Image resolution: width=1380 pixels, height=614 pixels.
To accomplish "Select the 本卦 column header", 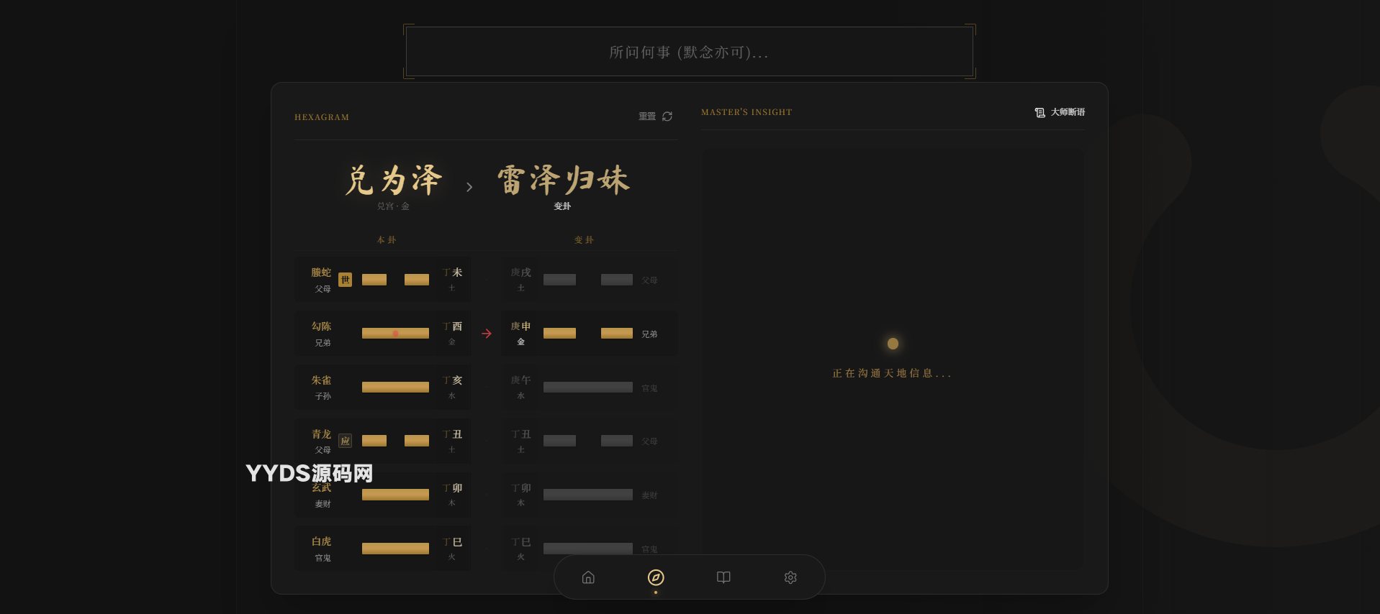I will [x=387, y=240].
